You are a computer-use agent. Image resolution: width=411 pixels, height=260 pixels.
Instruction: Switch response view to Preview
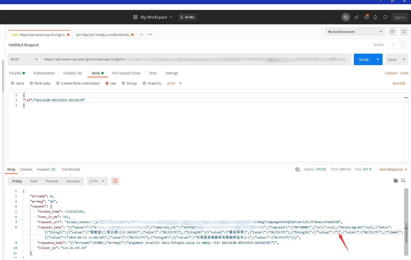pos(52,181)
